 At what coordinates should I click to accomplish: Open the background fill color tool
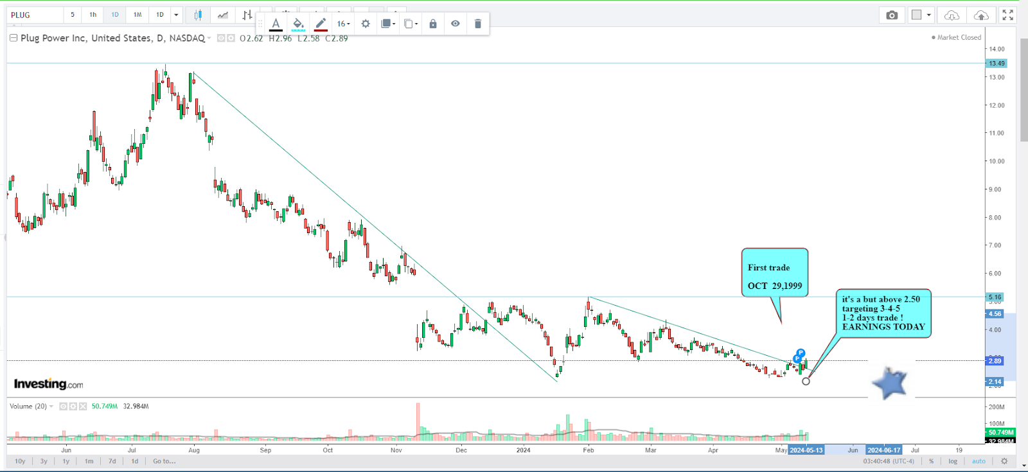click(x=298, y=24)
